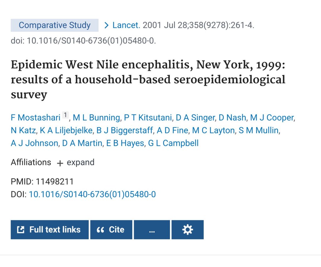Screen dimensions: 321x267
Task: Click author M C Layton
Action: (x=213, y=131)
